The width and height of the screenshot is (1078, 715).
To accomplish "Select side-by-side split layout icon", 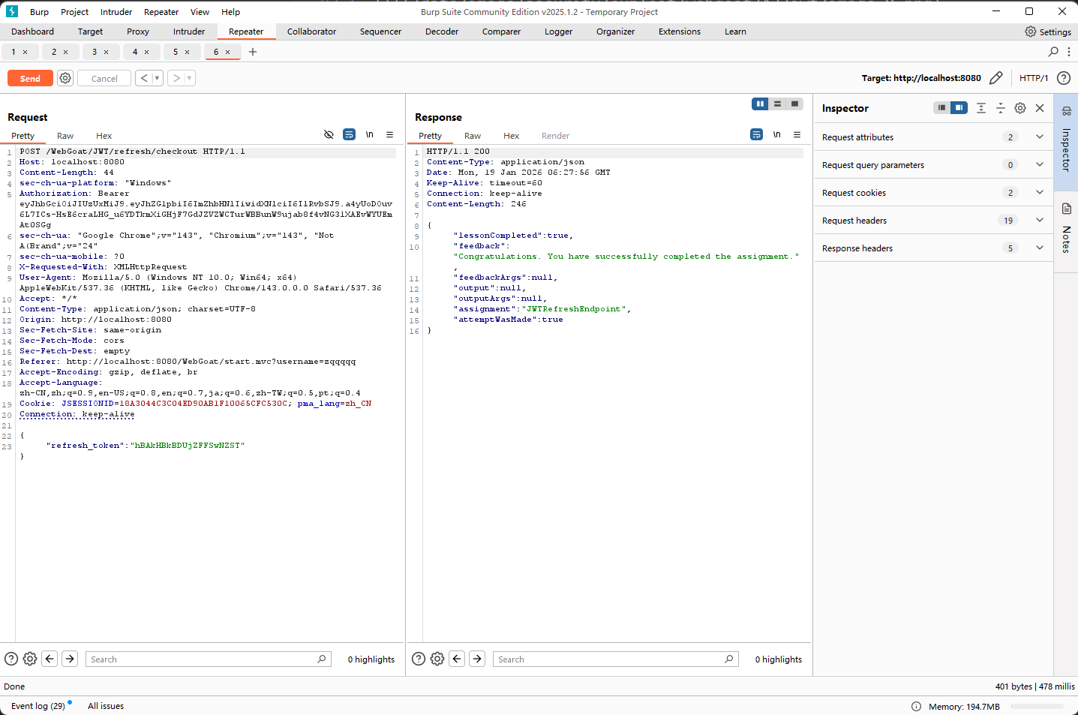I will click(760, 104).
